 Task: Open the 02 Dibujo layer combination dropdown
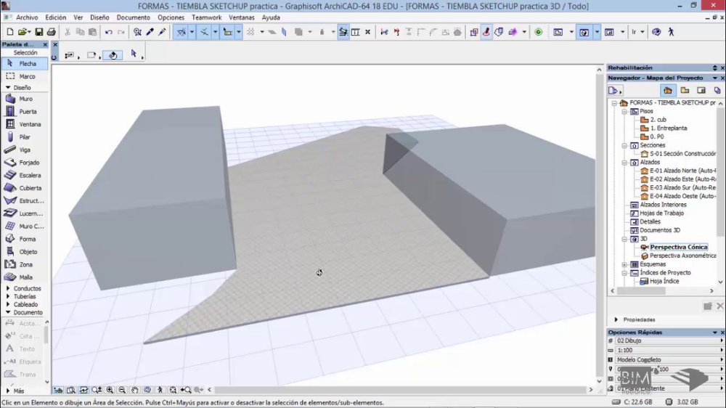point(669,340)
